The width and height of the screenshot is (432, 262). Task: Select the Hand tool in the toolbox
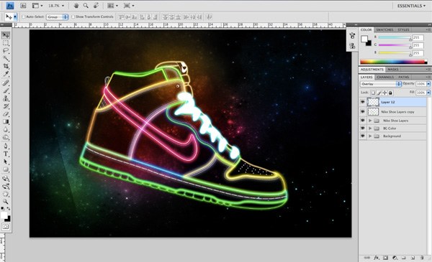(6, 194)
